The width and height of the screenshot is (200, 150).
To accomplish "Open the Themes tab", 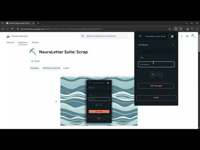I will [x=35, y=42].
